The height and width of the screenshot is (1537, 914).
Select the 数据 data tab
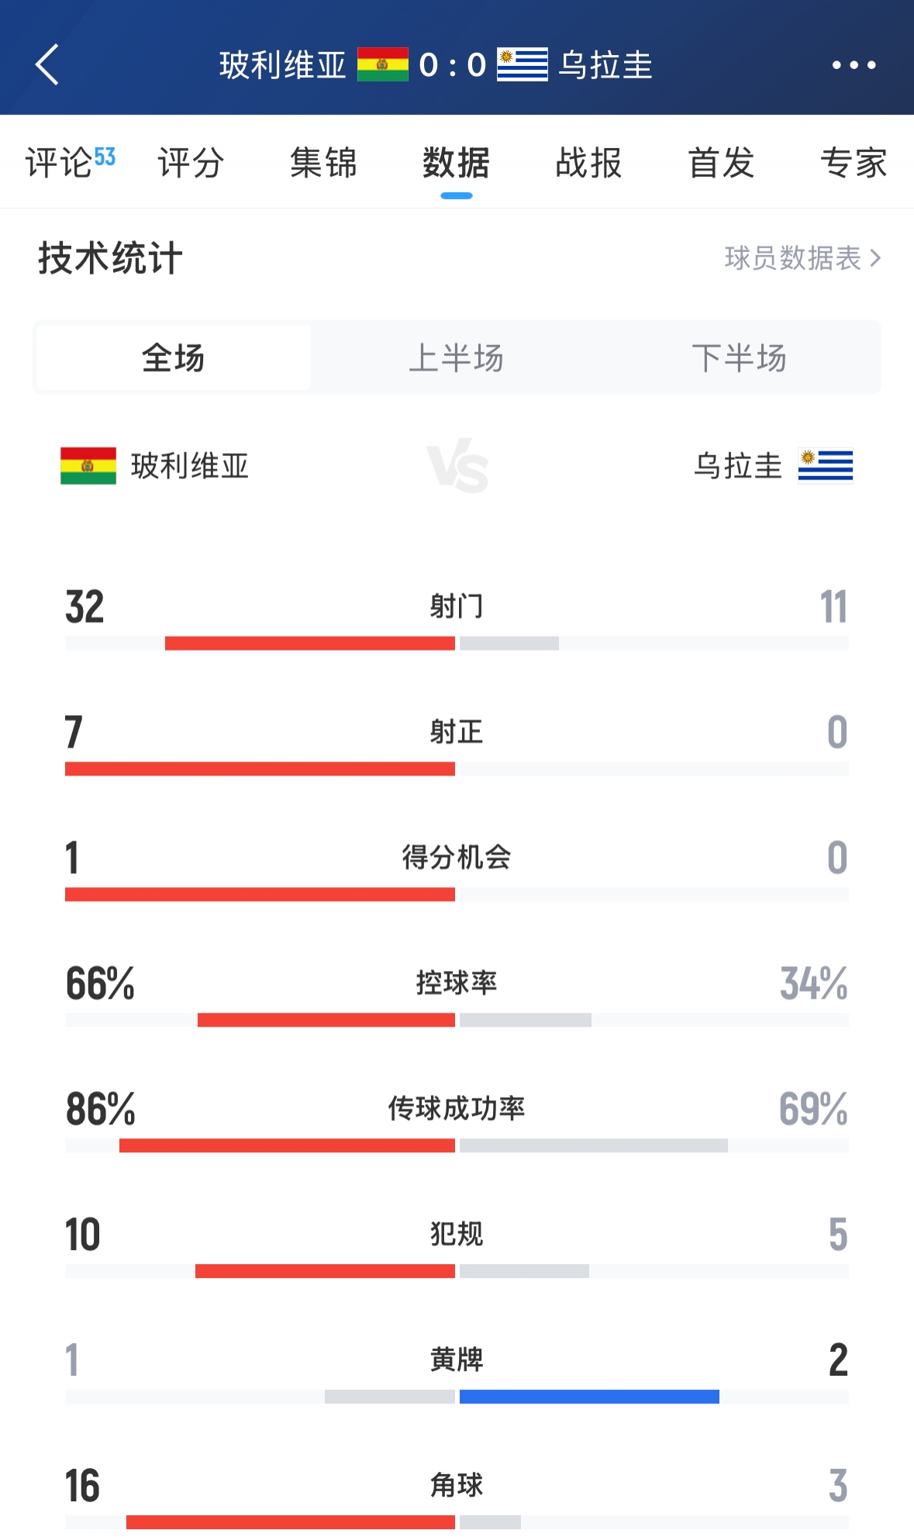[x=456, y=163]
